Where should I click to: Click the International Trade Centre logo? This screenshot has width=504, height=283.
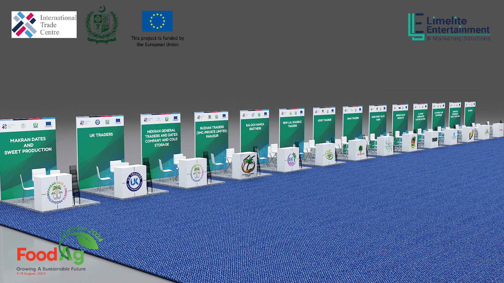[44, 25]
